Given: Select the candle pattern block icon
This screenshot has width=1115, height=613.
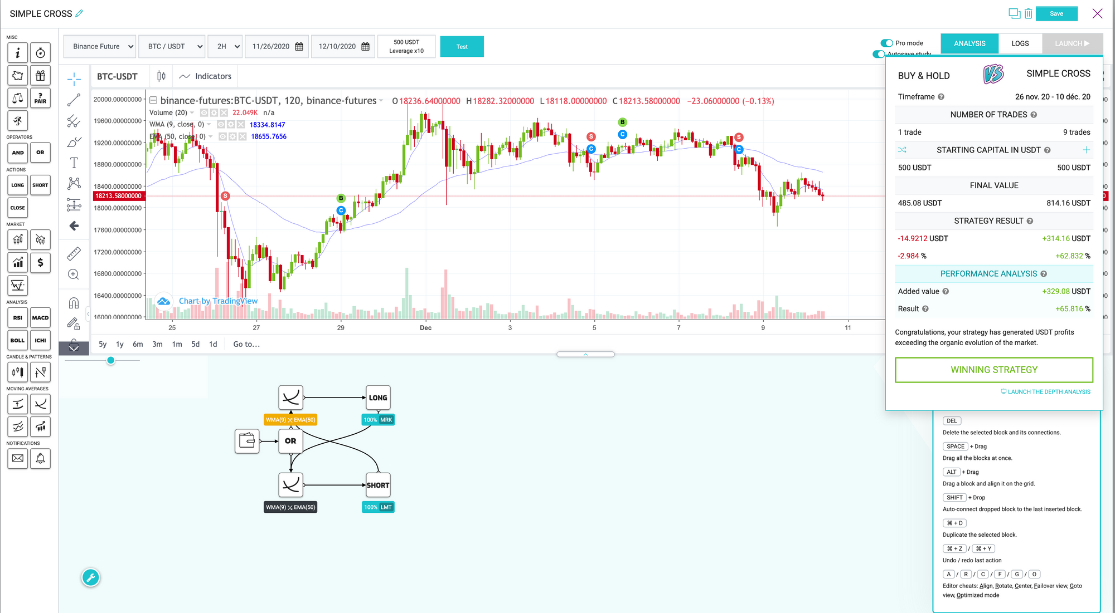Looking at the screenshot, I should pos(18,372).
